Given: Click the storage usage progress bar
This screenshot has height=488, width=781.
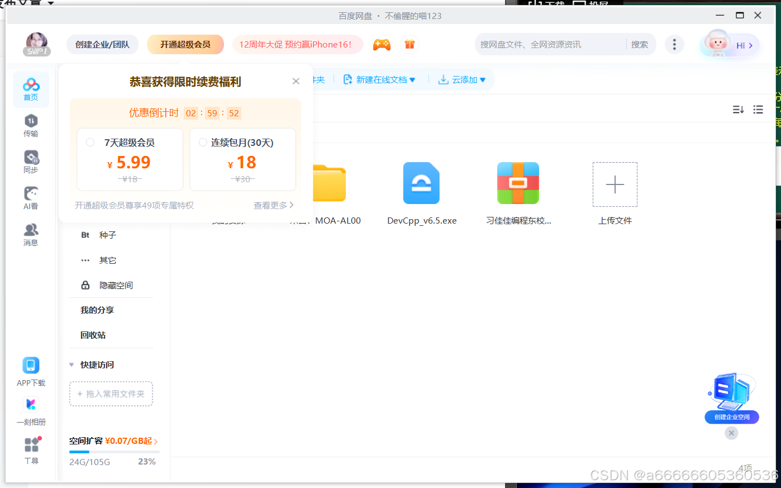Looking at the screenshot, I should [115, 452].
